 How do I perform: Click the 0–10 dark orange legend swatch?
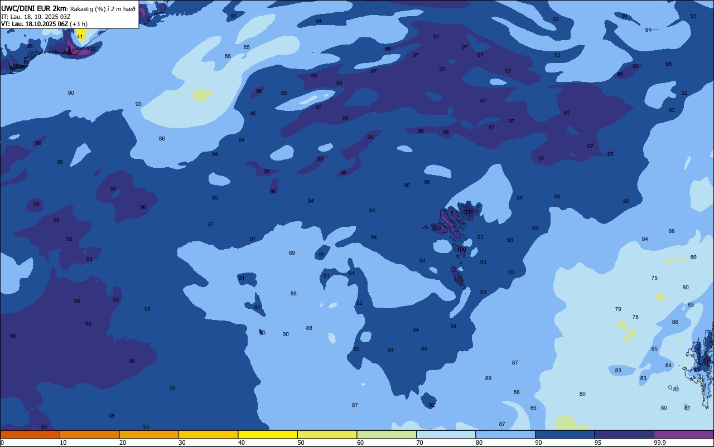30,434
